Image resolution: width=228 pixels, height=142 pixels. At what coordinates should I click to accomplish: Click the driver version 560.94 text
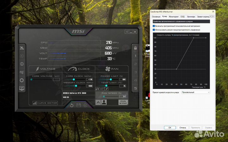(66, 97)
